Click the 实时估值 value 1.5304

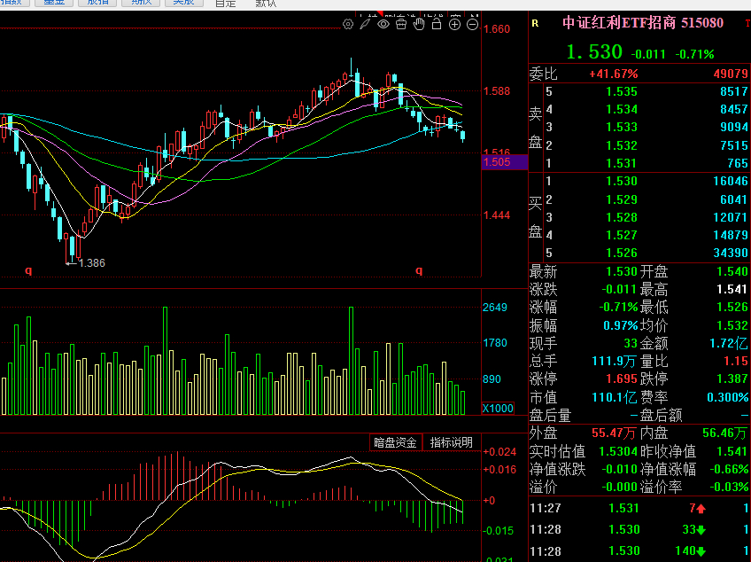618,451
